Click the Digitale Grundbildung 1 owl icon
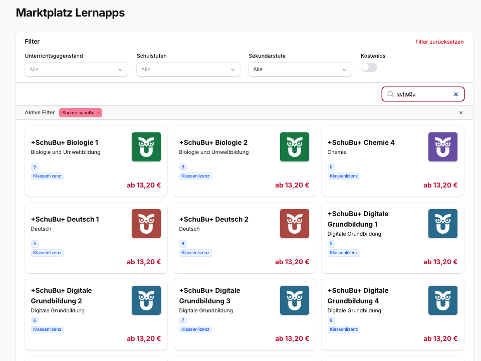This screenshot has width=481, height=361. (442, 224)
